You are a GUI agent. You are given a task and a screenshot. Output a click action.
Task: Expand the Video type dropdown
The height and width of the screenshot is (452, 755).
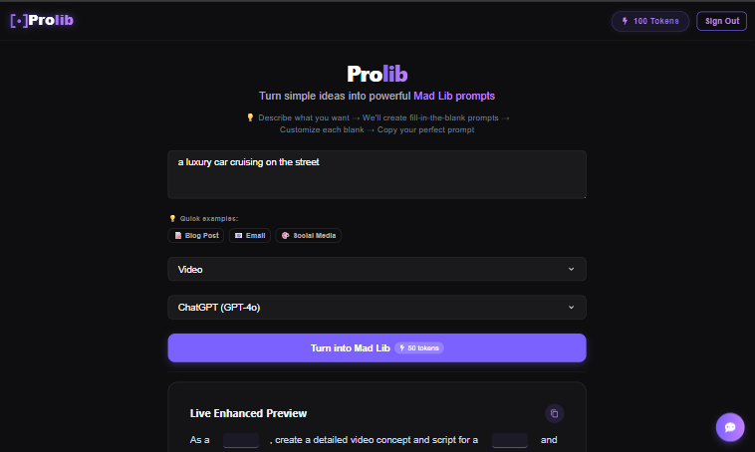pos(377,269)
